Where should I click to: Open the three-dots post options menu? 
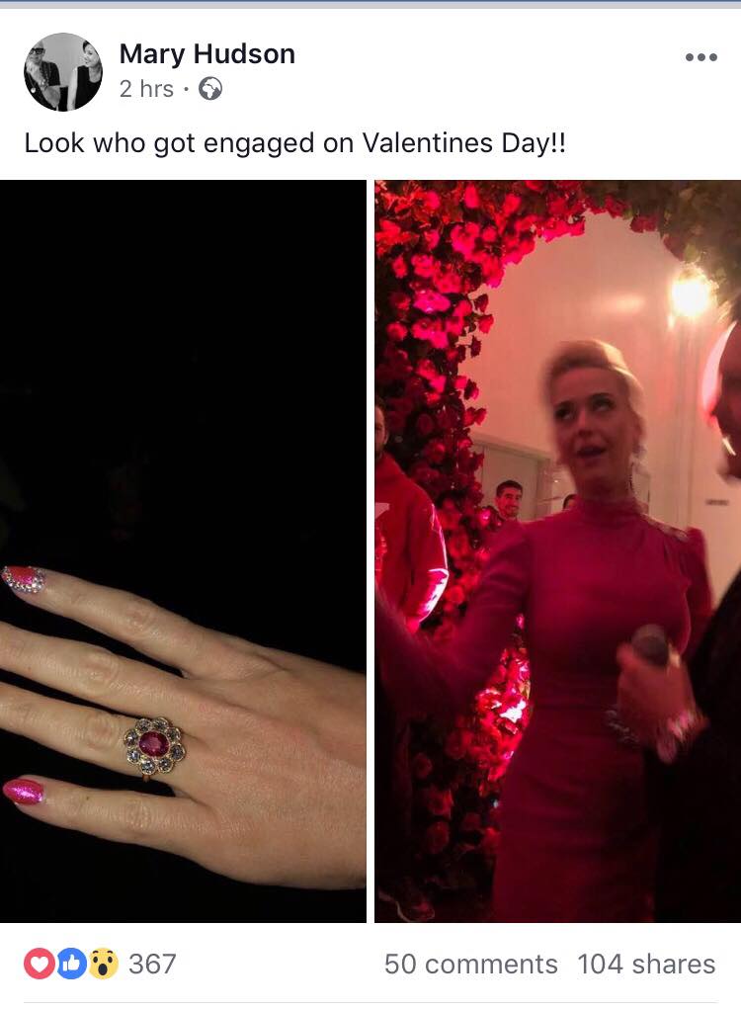click(x=701, y=57)
